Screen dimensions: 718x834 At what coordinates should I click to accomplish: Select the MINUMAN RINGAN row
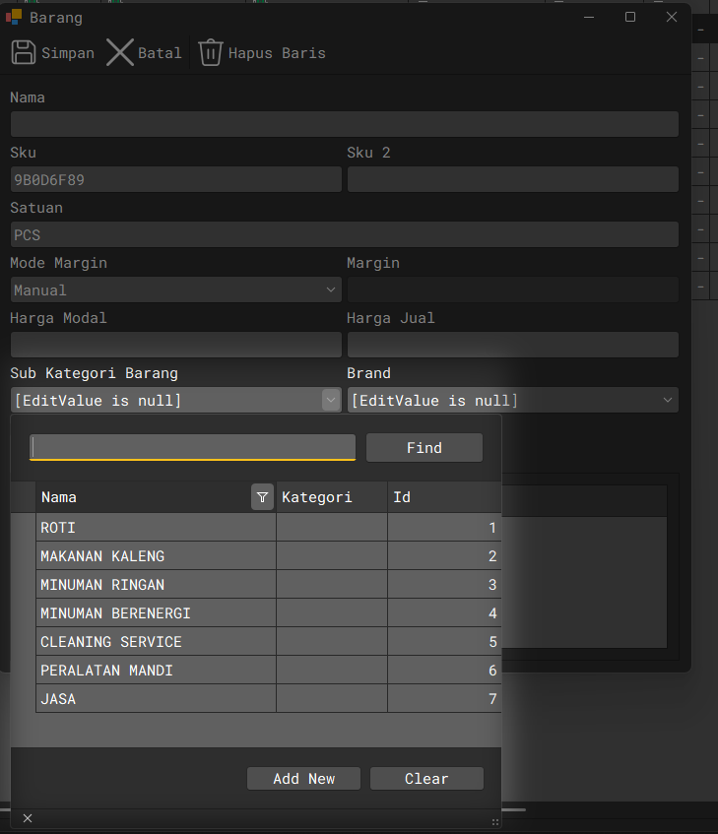156,585
